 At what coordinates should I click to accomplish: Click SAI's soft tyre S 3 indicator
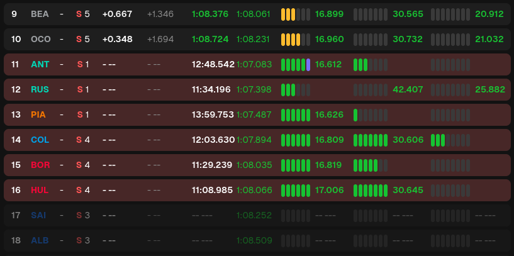tap(83, 215)
